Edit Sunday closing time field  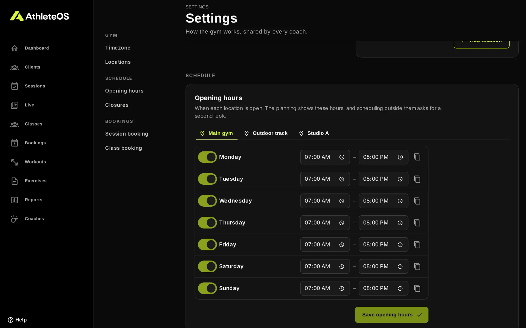[x=383, y=288]
